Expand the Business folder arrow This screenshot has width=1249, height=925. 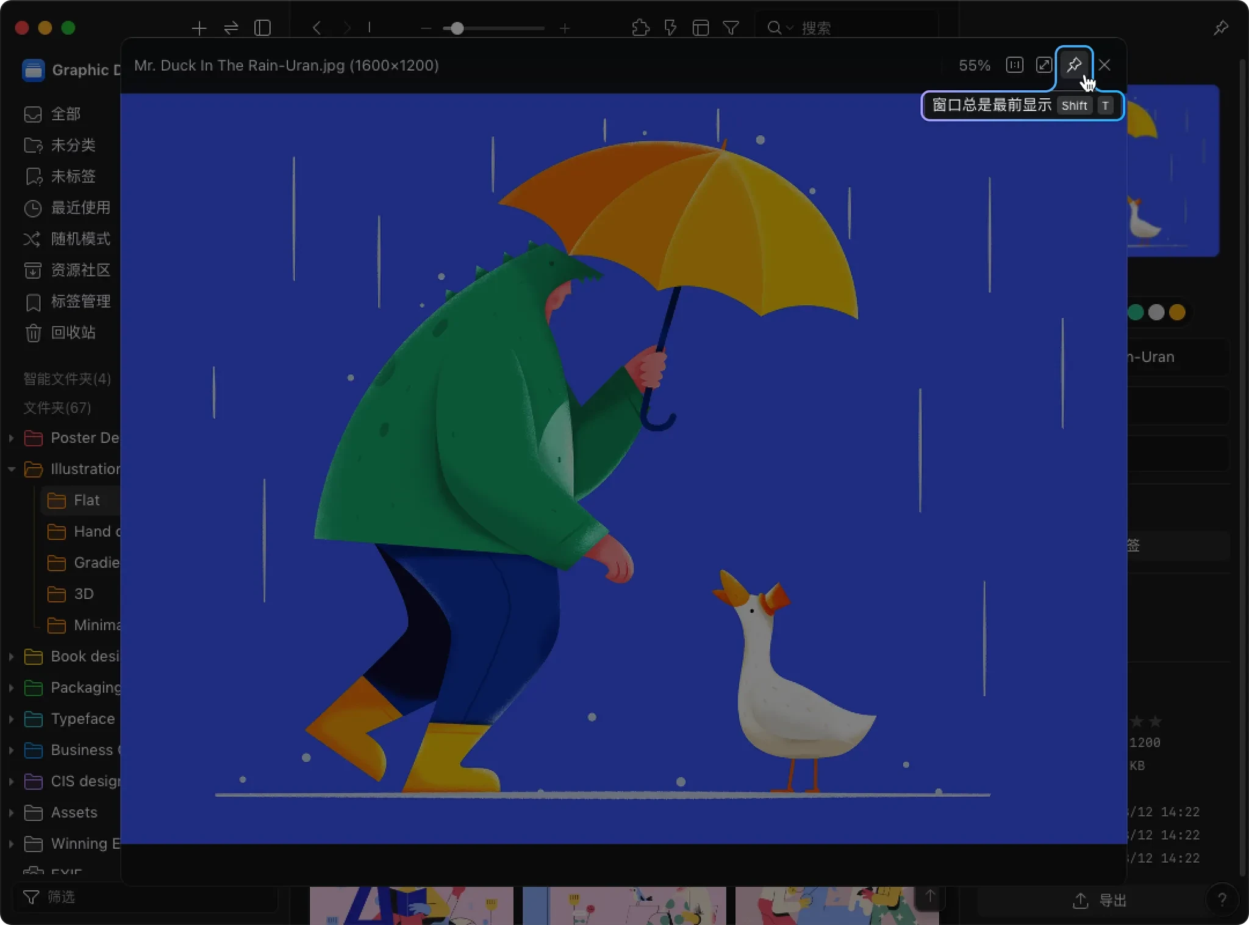(x=11, y=750)
